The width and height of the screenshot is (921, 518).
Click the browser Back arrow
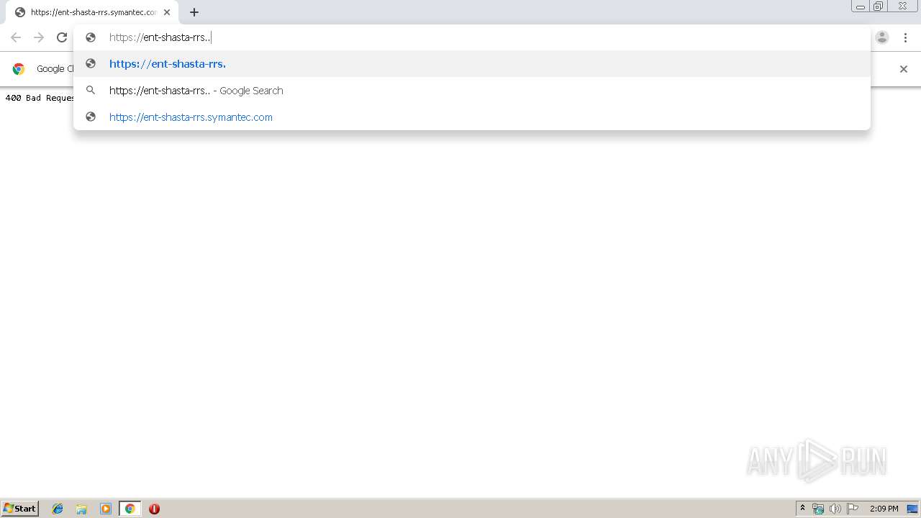16,37
